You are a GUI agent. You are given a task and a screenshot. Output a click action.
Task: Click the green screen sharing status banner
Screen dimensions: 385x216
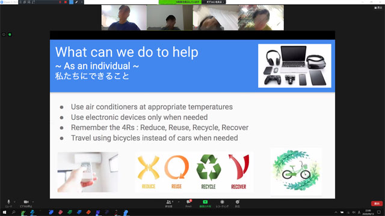point(180,2)
